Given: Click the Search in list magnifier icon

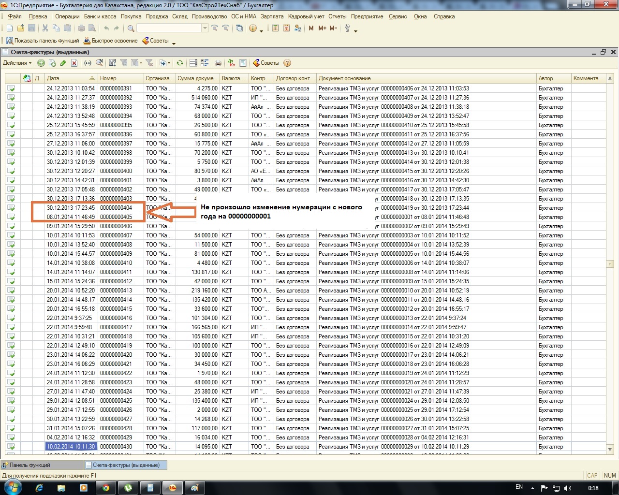Looking at the screenshot, I should tap(99, 63).
